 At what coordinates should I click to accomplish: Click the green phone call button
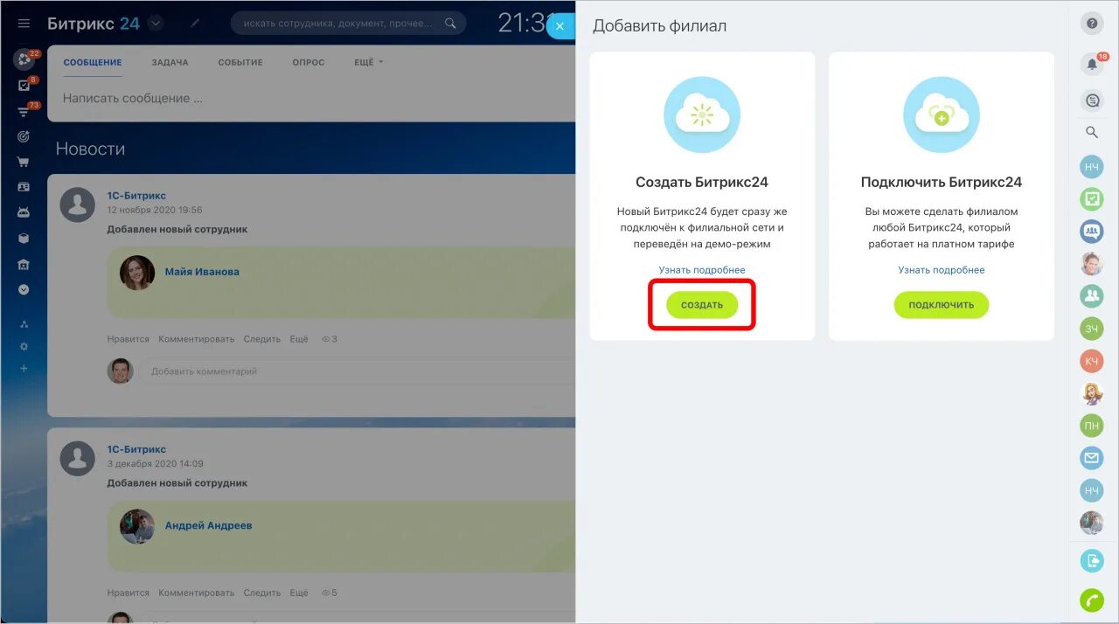[1092, 601]
